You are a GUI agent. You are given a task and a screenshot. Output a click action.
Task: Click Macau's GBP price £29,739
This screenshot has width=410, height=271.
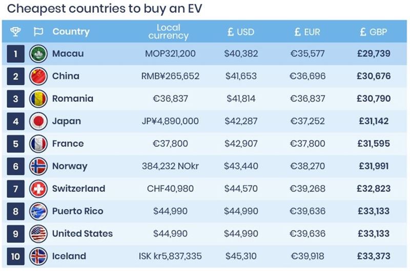375,53
